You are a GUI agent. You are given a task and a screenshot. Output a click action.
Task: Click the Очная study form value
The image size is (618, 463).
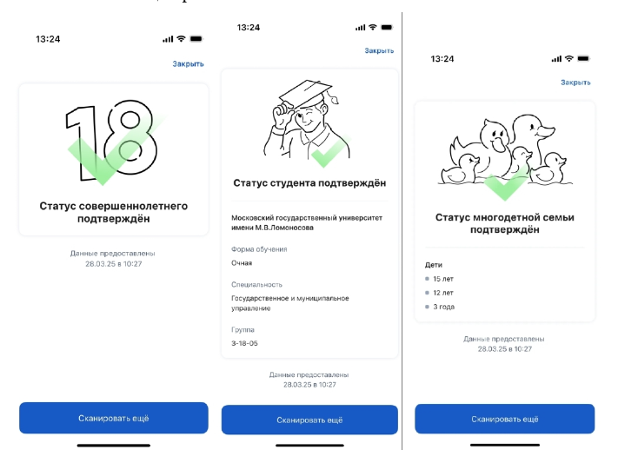242,263
